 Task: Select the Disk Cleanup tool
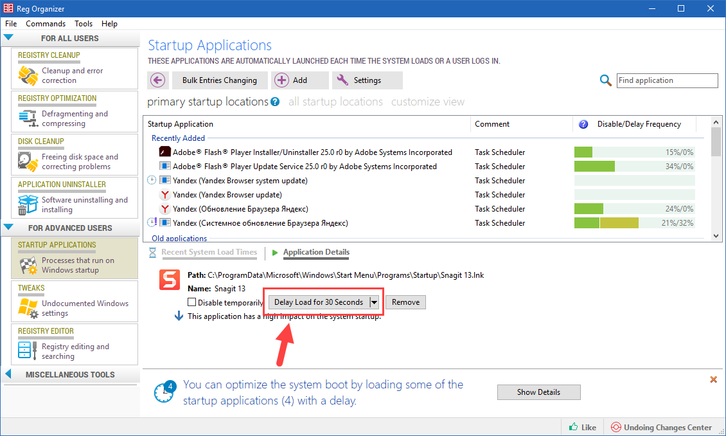coord(73,156)
